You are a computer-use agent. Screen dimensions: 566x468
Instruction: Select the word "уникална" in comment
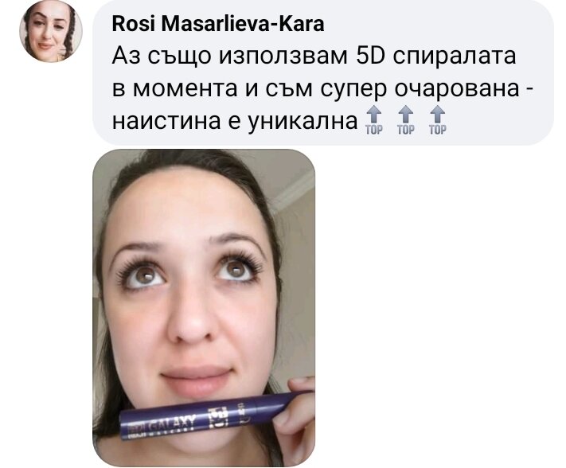click(x=303, y=122)
